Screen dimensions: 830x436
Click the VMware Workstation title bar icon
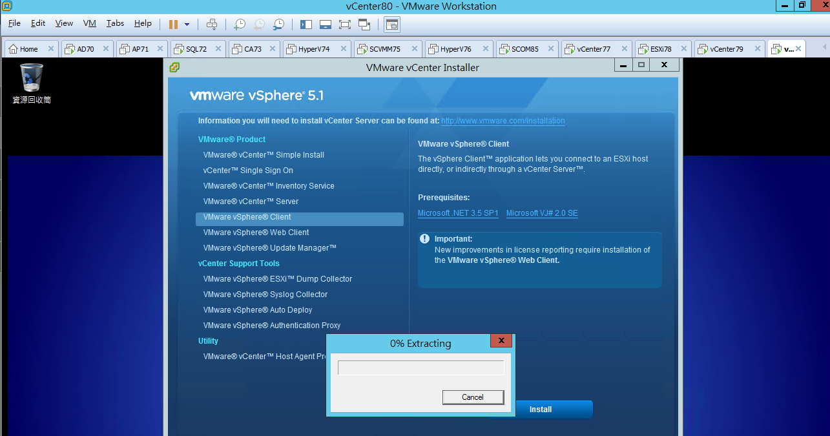click(x=5, y=6)
